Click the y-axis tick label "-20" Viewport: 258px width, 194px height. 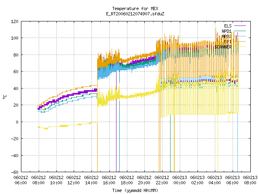(x=15, y=139)
